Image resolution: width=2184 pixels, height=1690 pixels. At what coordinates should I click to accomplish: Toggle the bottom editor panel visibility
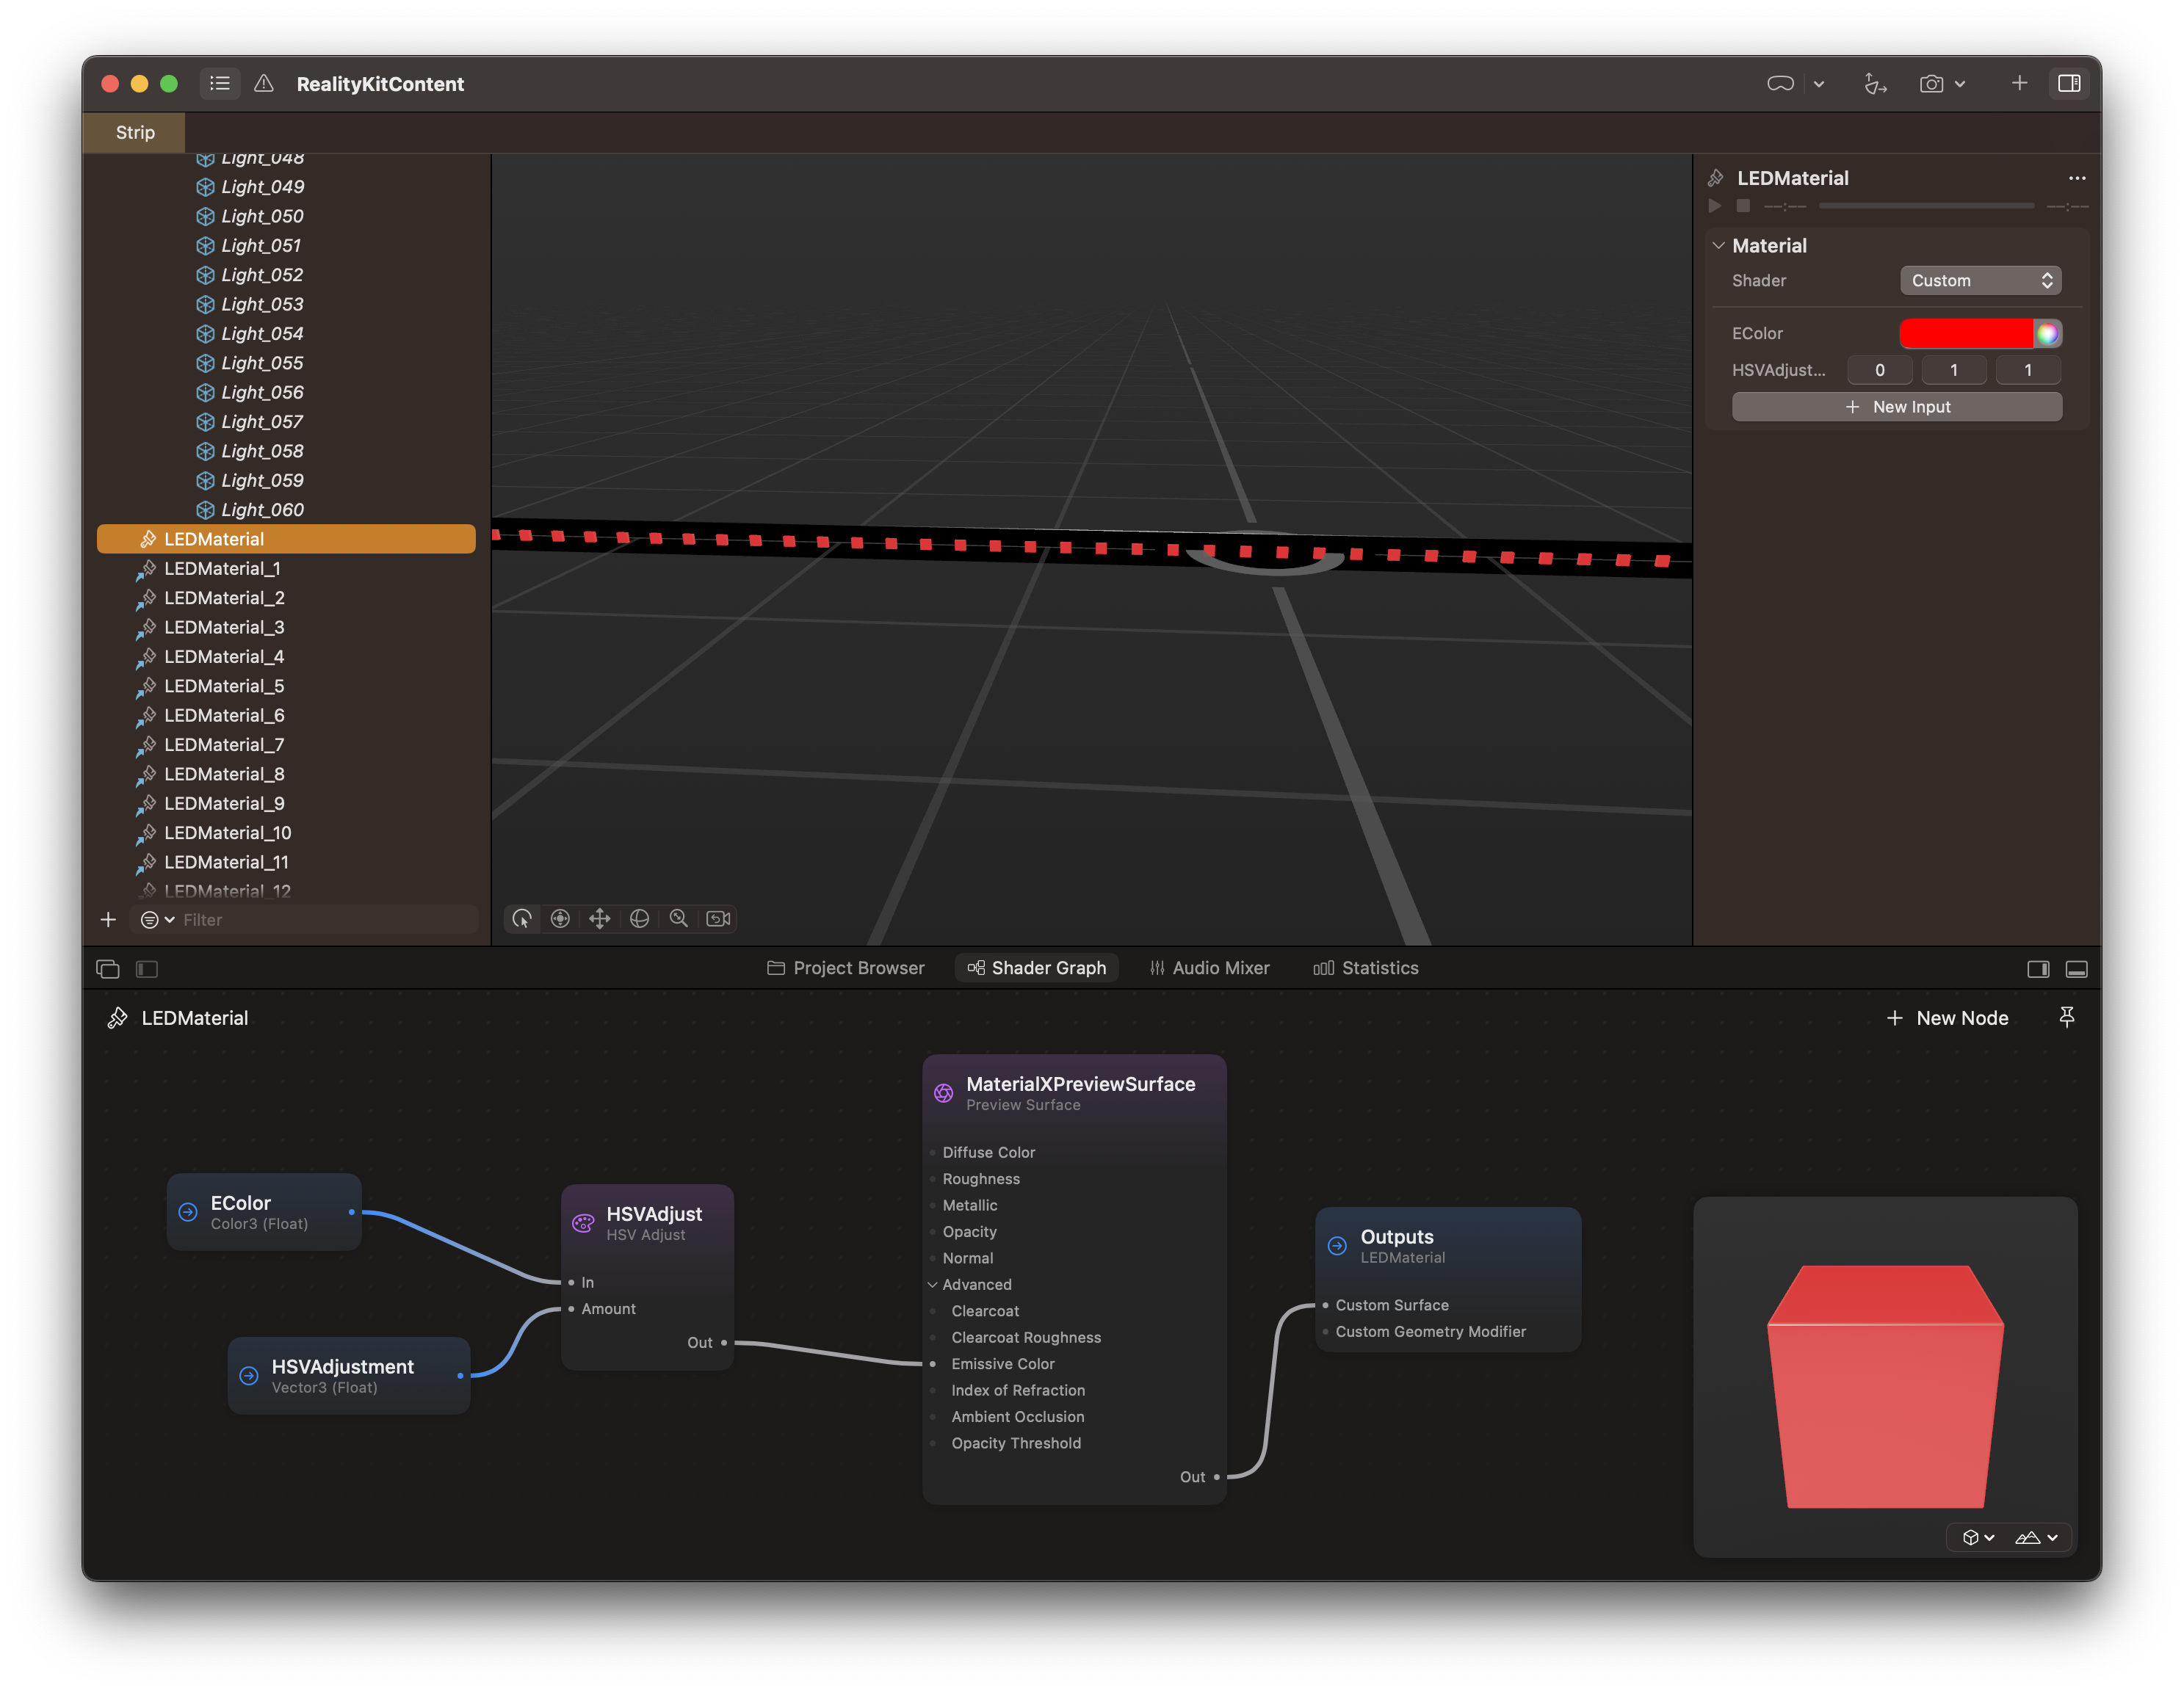pos(2077,968)
